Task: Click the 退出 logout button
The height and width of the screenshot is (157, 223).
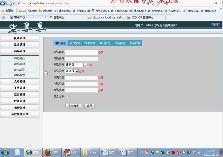Action: [216, 25]
